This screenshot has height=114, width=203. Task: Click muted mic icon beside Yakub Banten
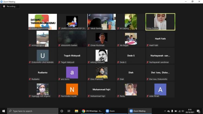coord(89,28)
